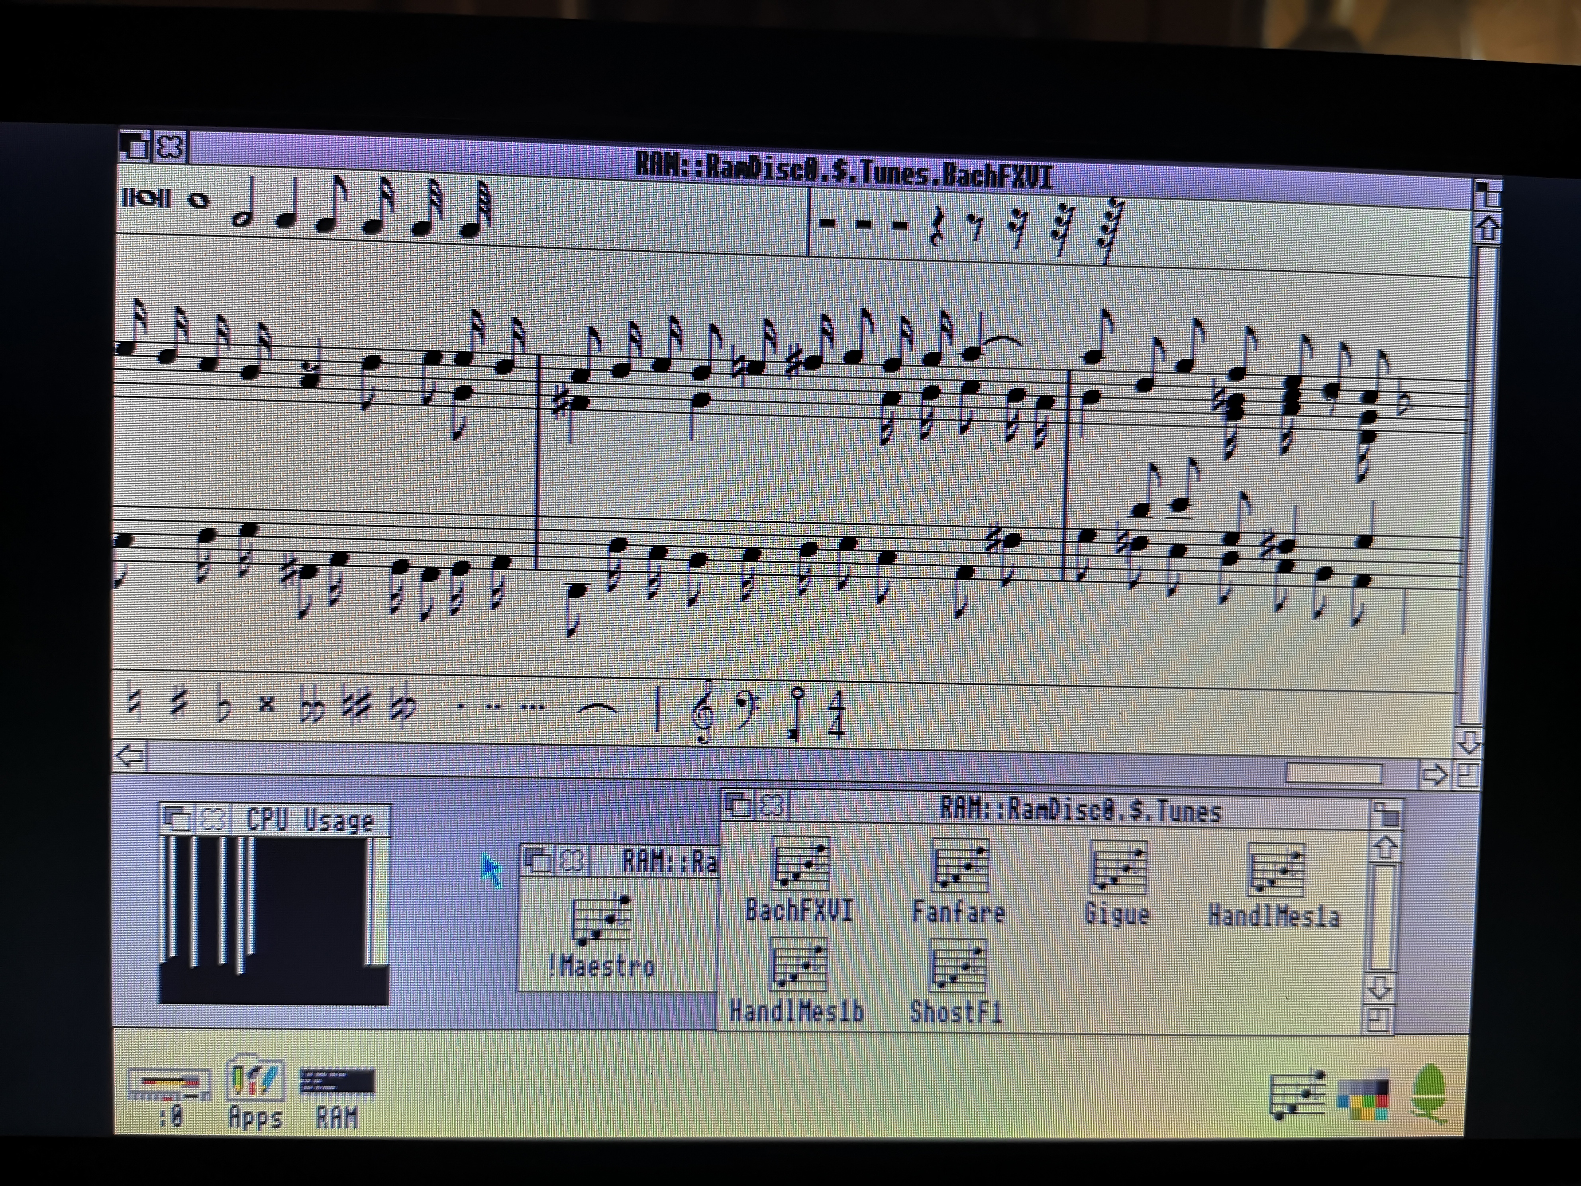
Task: Select the semibreve (whole note) symbol
Action: [x=199, y=201]
